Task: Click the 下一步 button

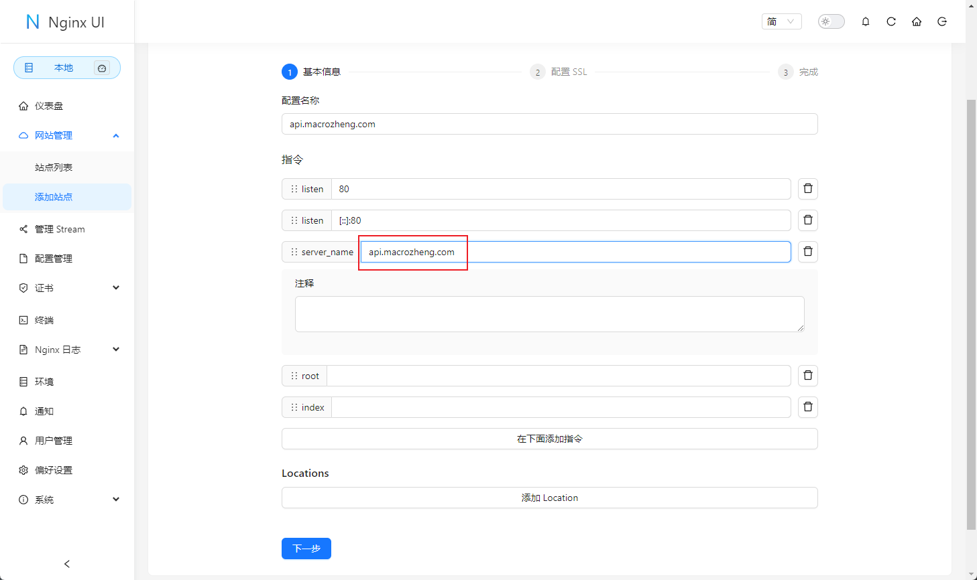Action: coord(306,549)
